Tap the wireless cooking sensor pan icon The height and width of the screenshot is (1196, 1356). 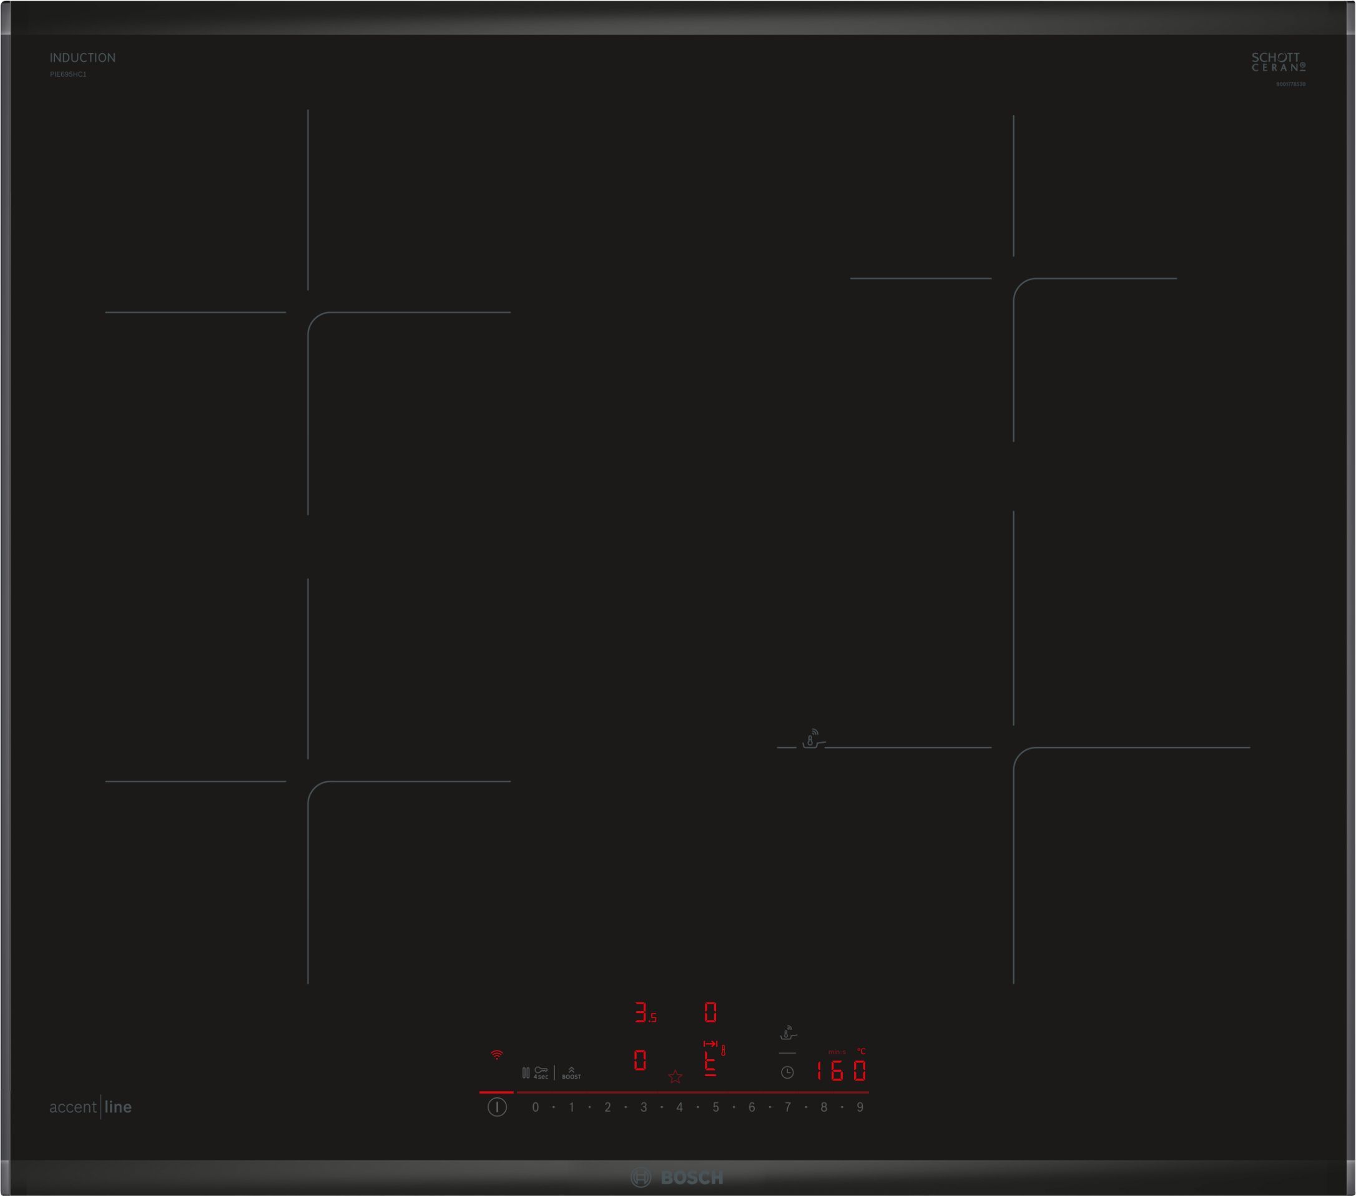(787, 1034)
